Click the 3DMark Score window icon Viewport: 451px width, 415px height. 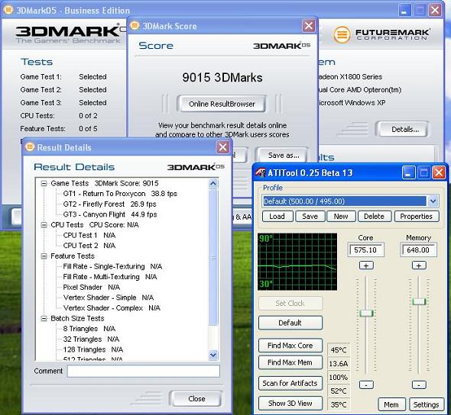click(x=135, y=26)
